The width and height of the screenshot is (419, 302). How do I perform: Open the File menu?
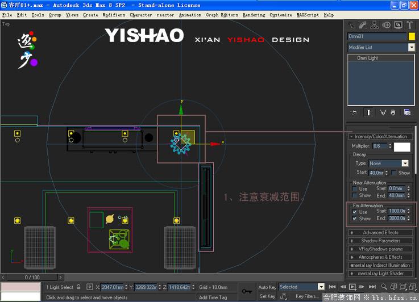pos(7,15)
